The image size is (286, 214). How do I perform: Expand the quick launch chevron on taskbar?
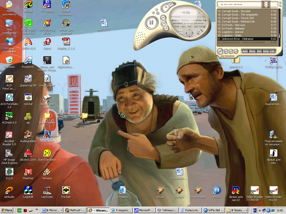pyautogui.click(x=37, y=209)
